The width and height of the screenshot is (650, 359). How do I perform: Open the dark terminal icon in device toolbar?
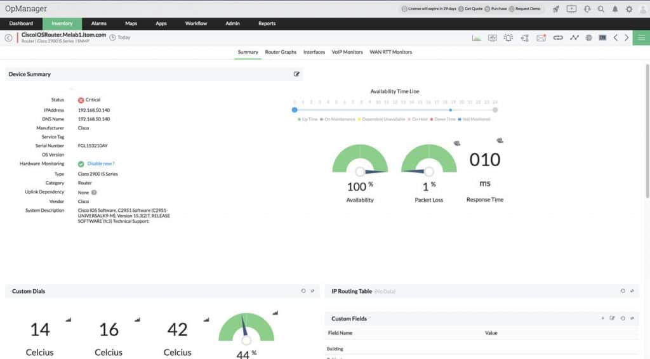(x=602, y=37)
